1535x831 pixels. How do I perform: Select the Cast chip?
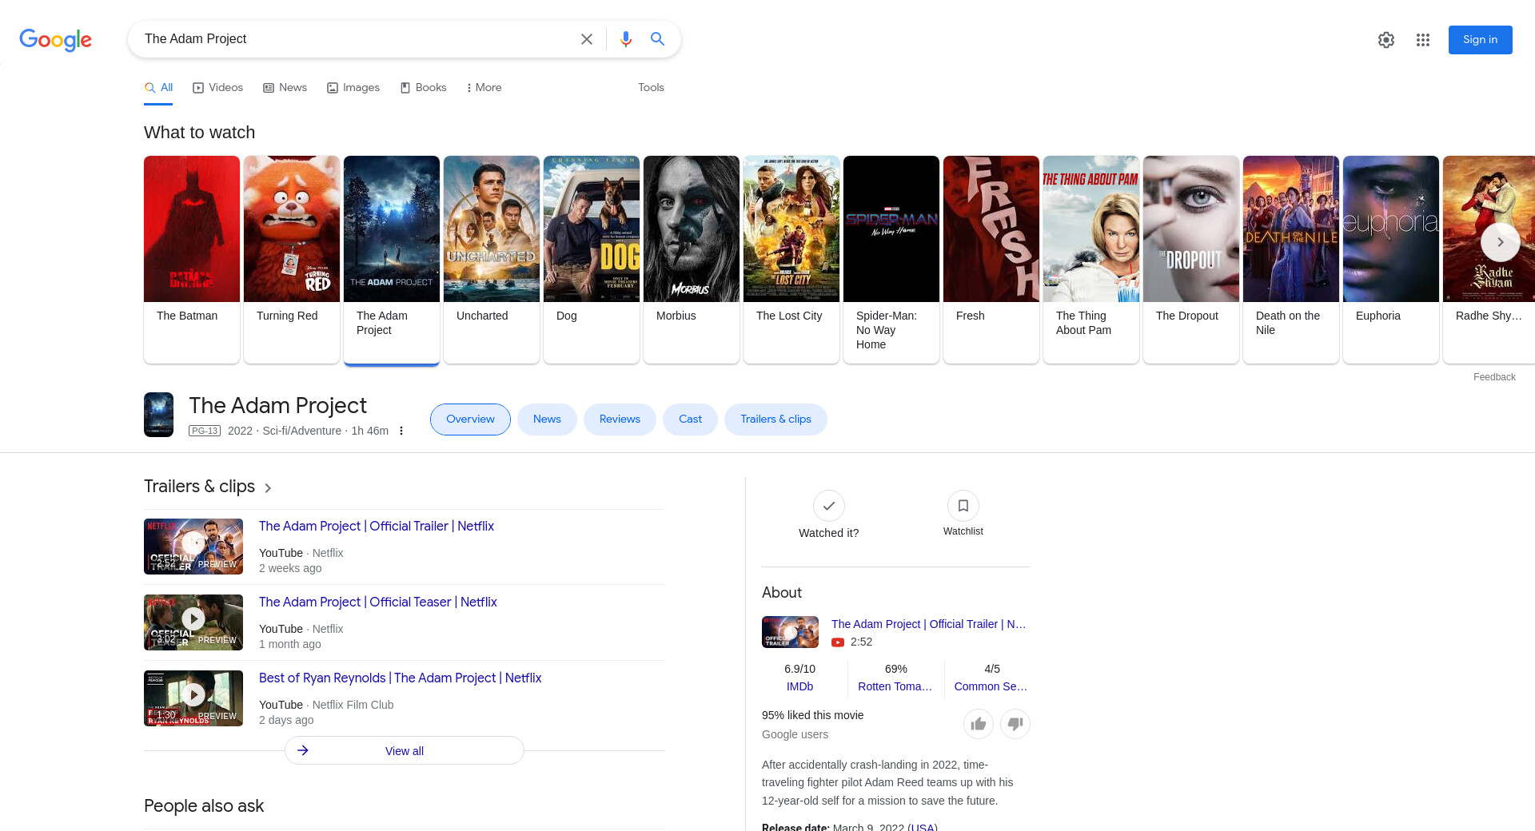click(689, 419)
